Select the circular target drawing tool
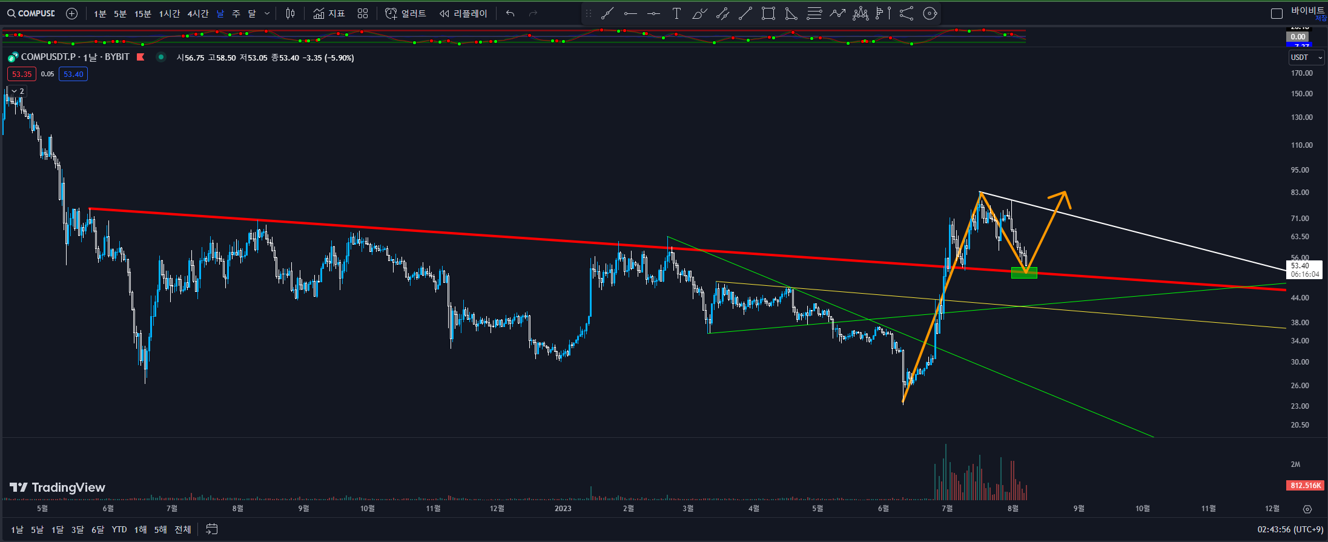Viewport: 1328px width, 542px height. tap(930, 13)
